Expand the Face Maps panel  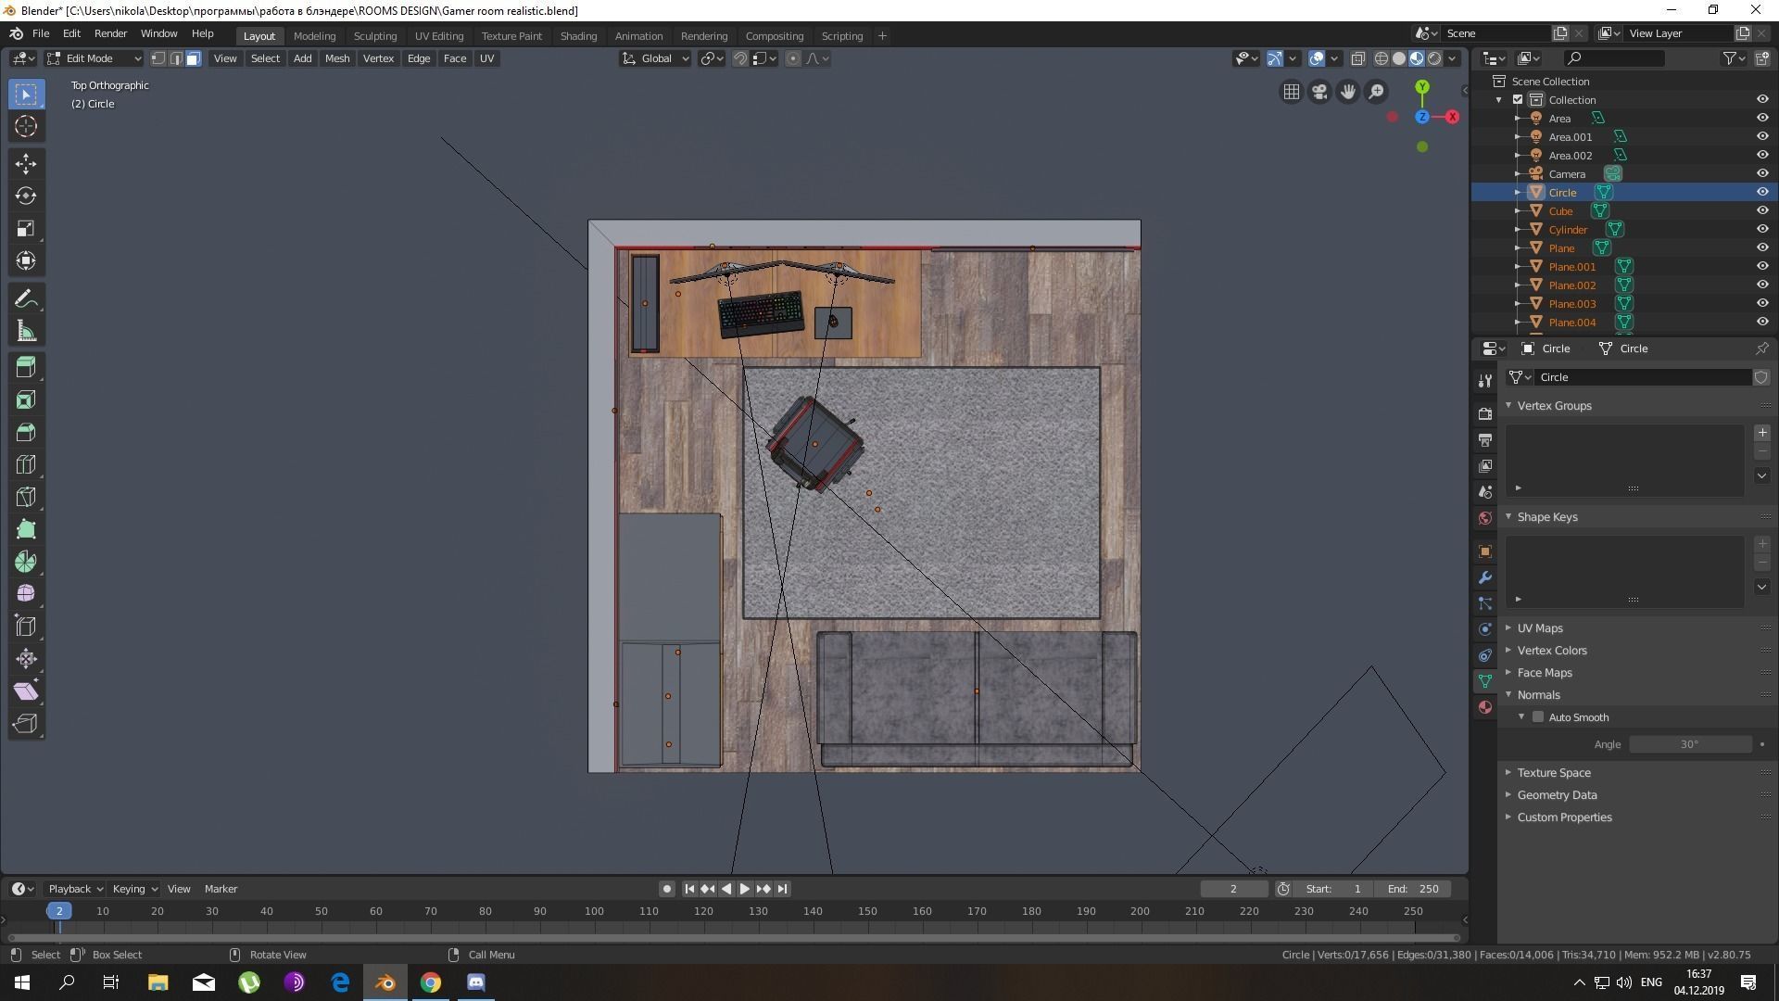[1544, 673]
